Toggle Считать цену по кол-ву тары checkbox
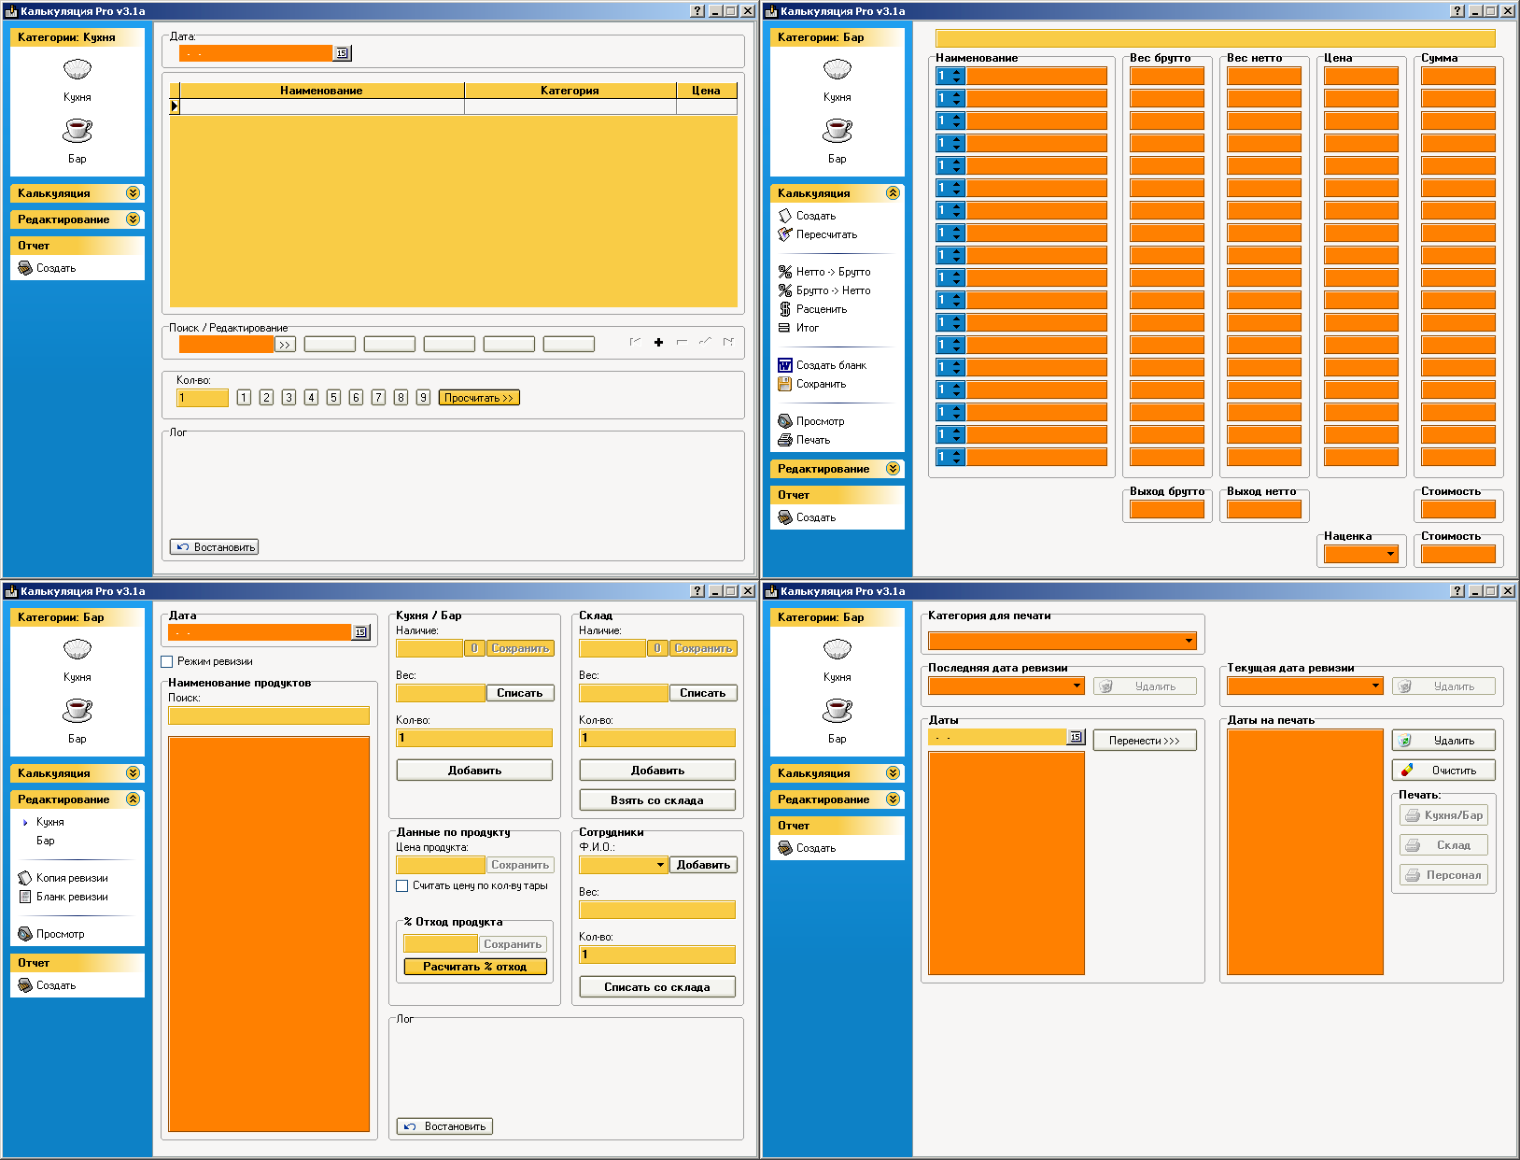Image resolution: width=1520 pixels, height=1160 pixels. [x=402, y=885]
